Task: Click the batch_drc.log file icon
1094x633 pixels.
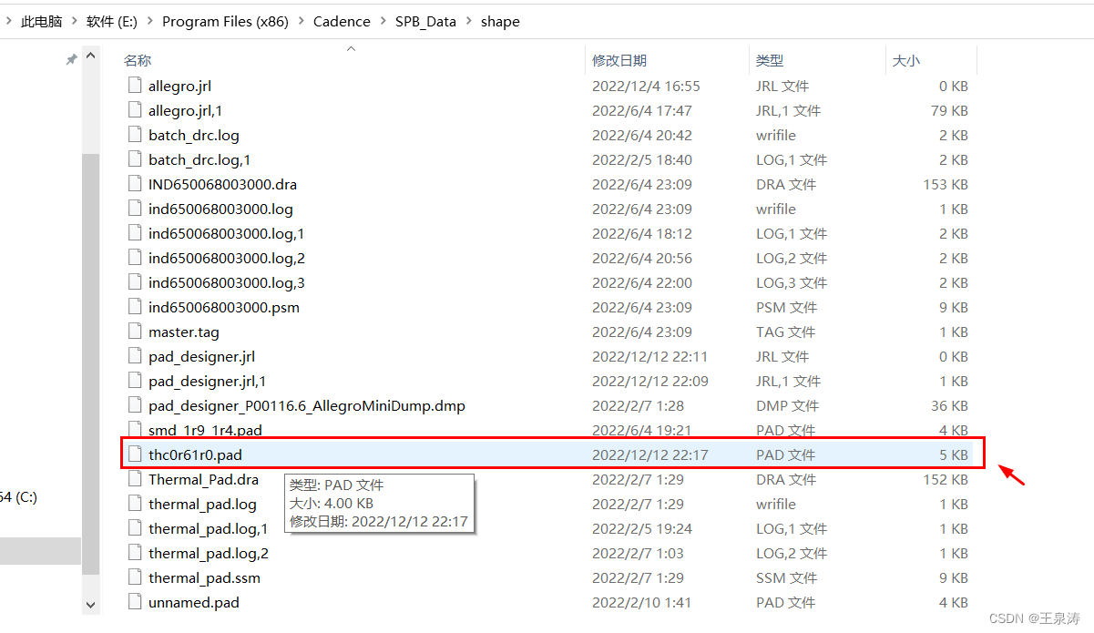Action: (x=135, y=136)
